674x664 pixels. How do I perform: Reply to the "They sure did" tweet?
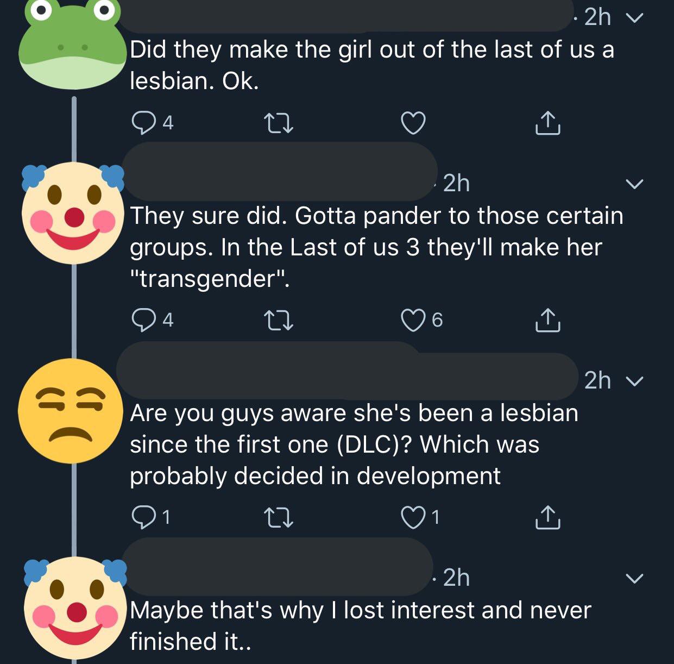pos(143,320)
